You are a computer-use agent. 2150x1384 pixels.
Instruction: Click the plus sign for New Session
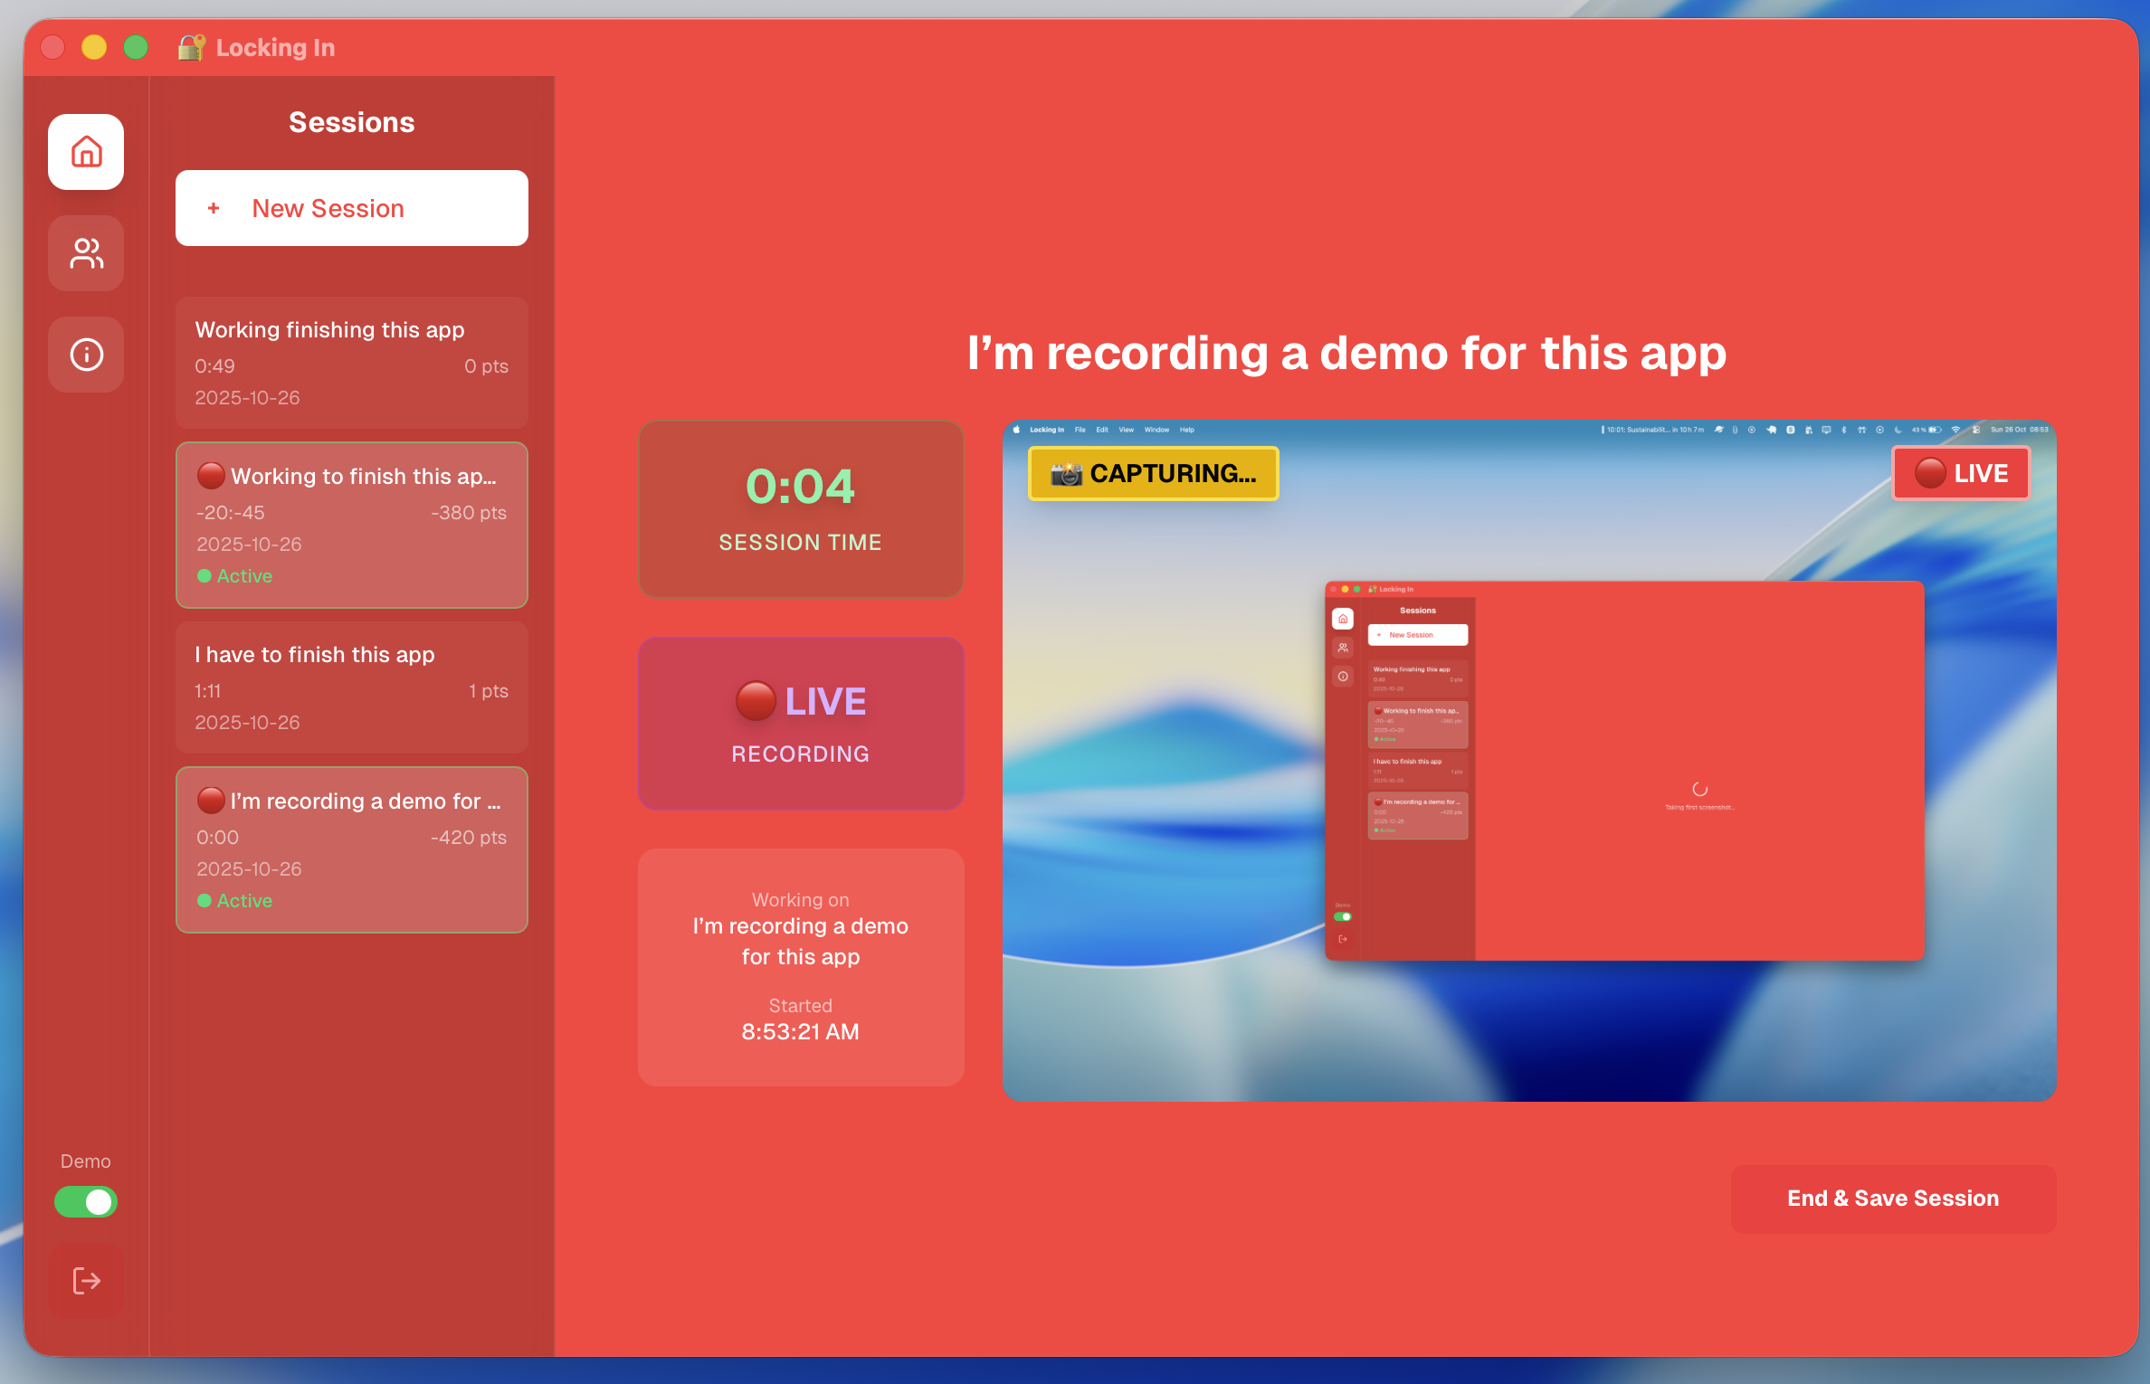coord(214,208)
